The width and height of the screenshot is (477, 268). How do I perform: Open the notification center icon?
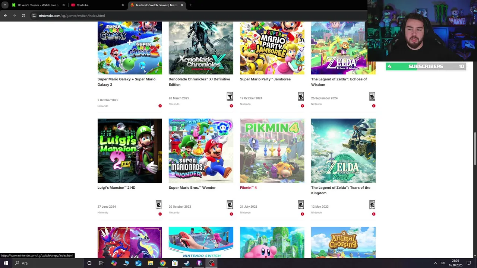(x=469, y=263)
